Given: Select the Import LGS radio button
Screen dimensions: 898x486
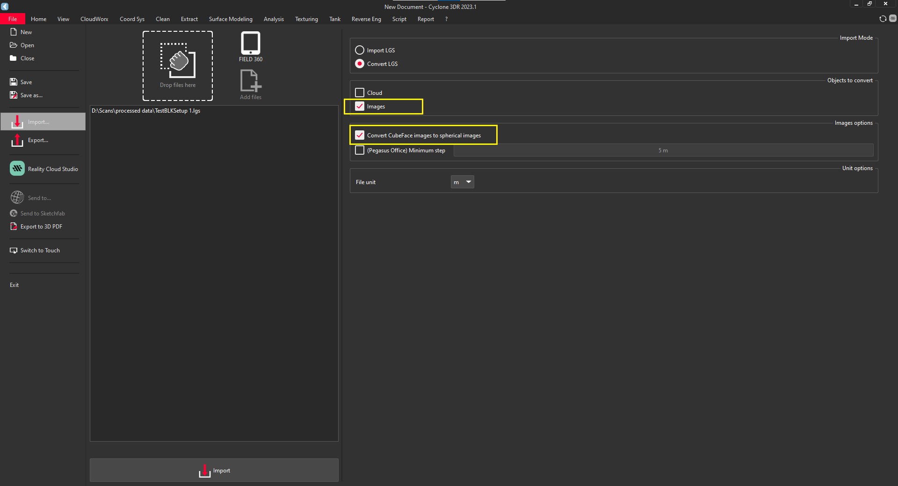Looking at the screenshot, I should (x=360, y=50).
